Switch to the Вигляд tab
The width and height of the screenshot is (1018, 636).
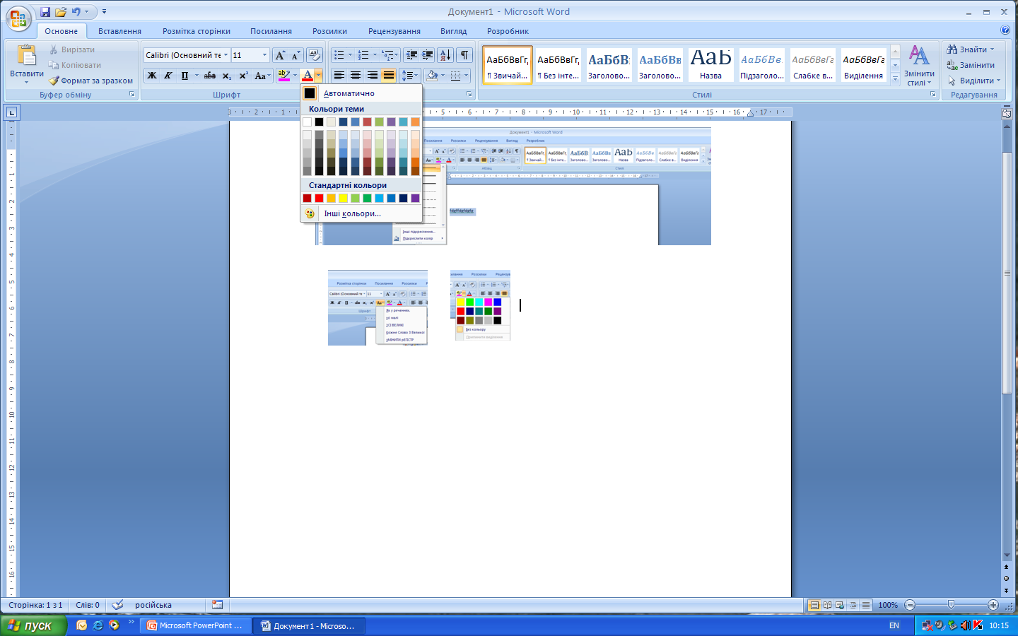coord(453,31)
